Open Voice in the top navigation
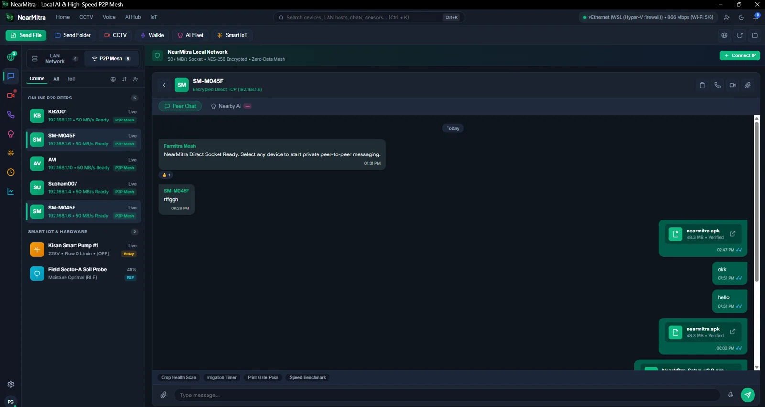765x407 pixels. (x=109, y=17)
